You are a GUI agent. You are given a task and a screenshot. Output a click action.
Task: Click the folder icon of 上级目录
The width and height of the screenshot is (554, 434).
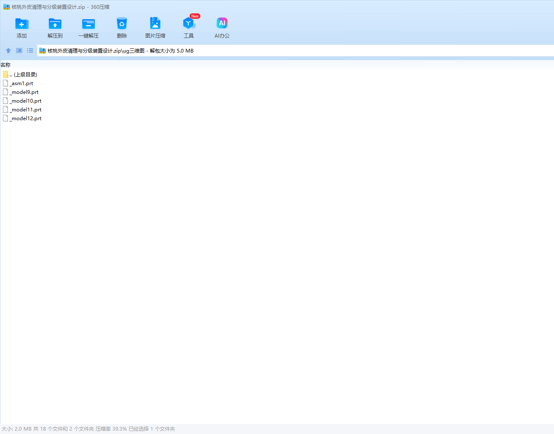point(5,74)
